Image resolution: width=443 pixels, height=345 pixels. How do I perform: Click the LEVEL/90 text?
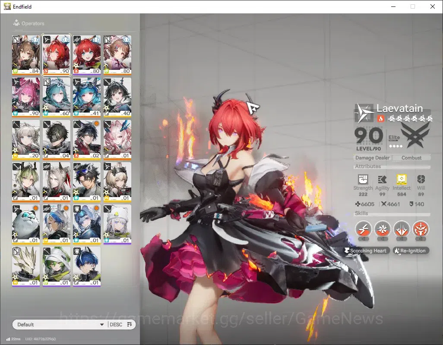coord(368,149)
